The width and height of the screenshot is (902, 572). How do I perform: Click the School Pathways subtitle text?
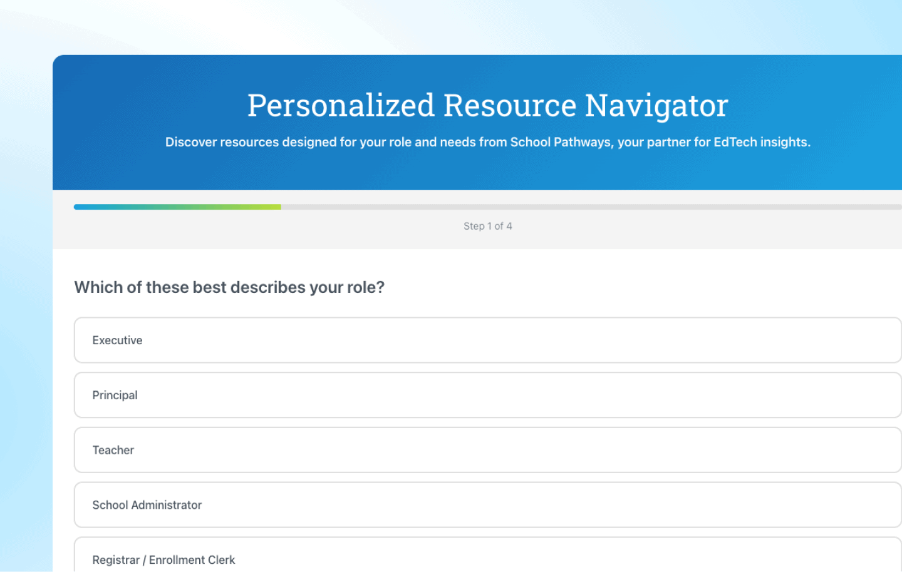click(488, 142)
